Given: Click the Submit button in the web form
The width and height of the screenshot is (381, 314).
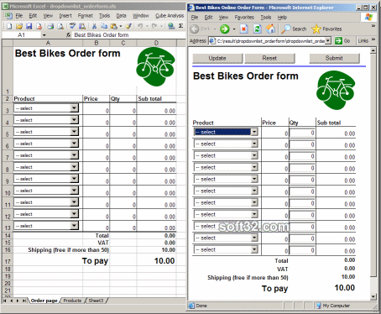Looking at the screenshot, I should (x=334, y=58).
